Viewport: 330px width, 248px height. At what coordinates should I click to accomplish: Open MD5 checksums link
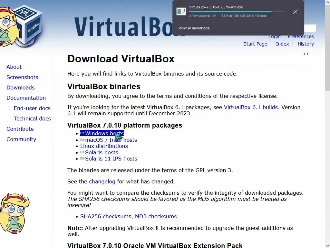pyautogui.click(x=156, y=216)
